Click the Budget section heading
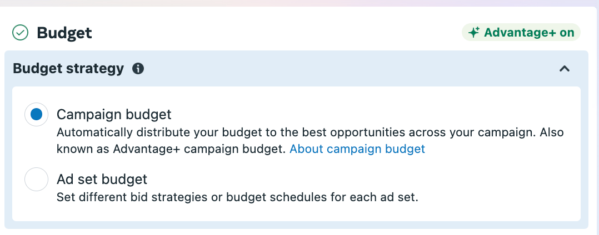The width and height of the screenshot is (599, 235). coord(64,33)
